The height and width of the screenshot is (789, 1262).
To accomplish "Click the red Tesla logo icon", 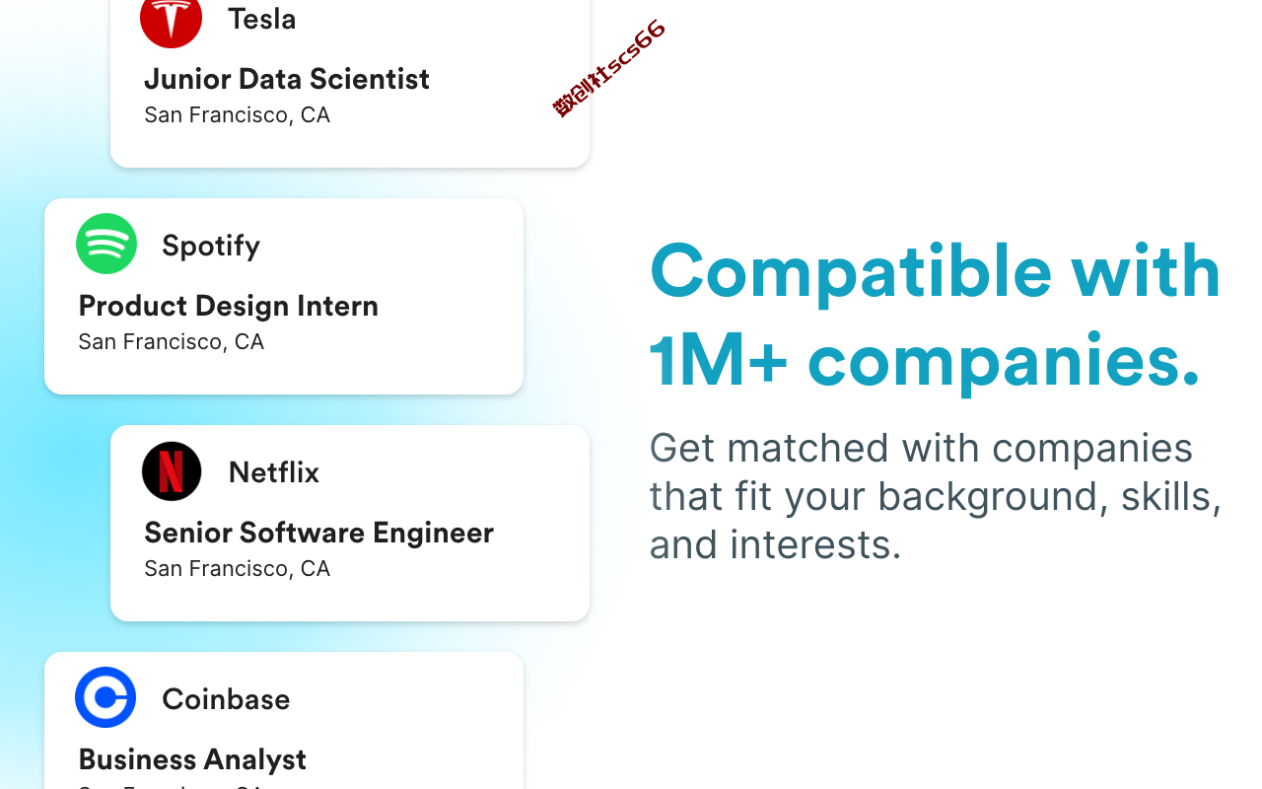I will click(172, 20).
